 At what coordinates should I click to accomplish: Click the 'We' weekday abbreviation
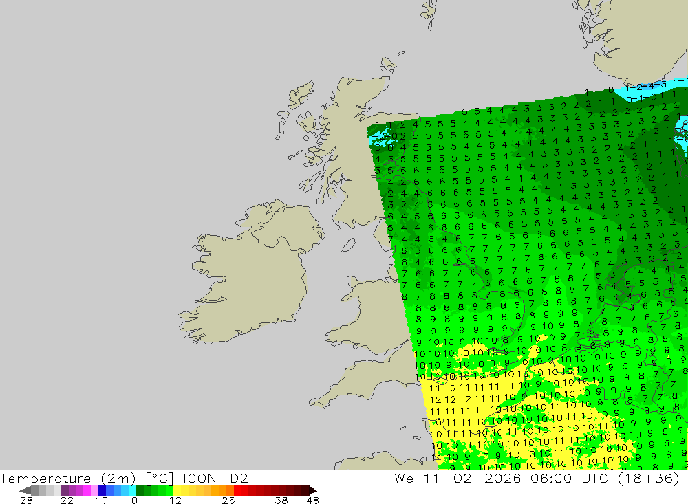[x=404, y=478]
